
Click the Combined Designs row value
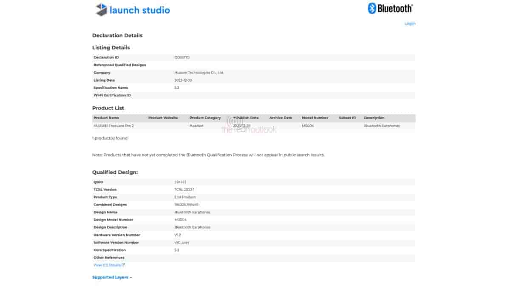(186, 205)
